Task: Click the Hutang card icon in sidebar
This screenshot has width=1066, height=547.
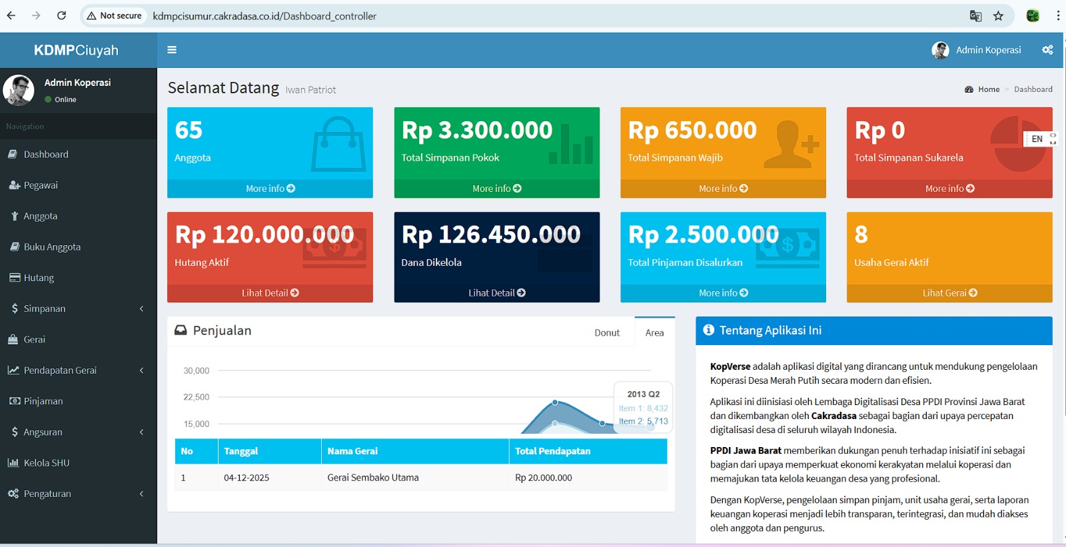Action: [x=14, y=278]
